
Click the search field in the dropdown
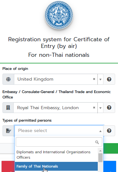coord(59,142)
